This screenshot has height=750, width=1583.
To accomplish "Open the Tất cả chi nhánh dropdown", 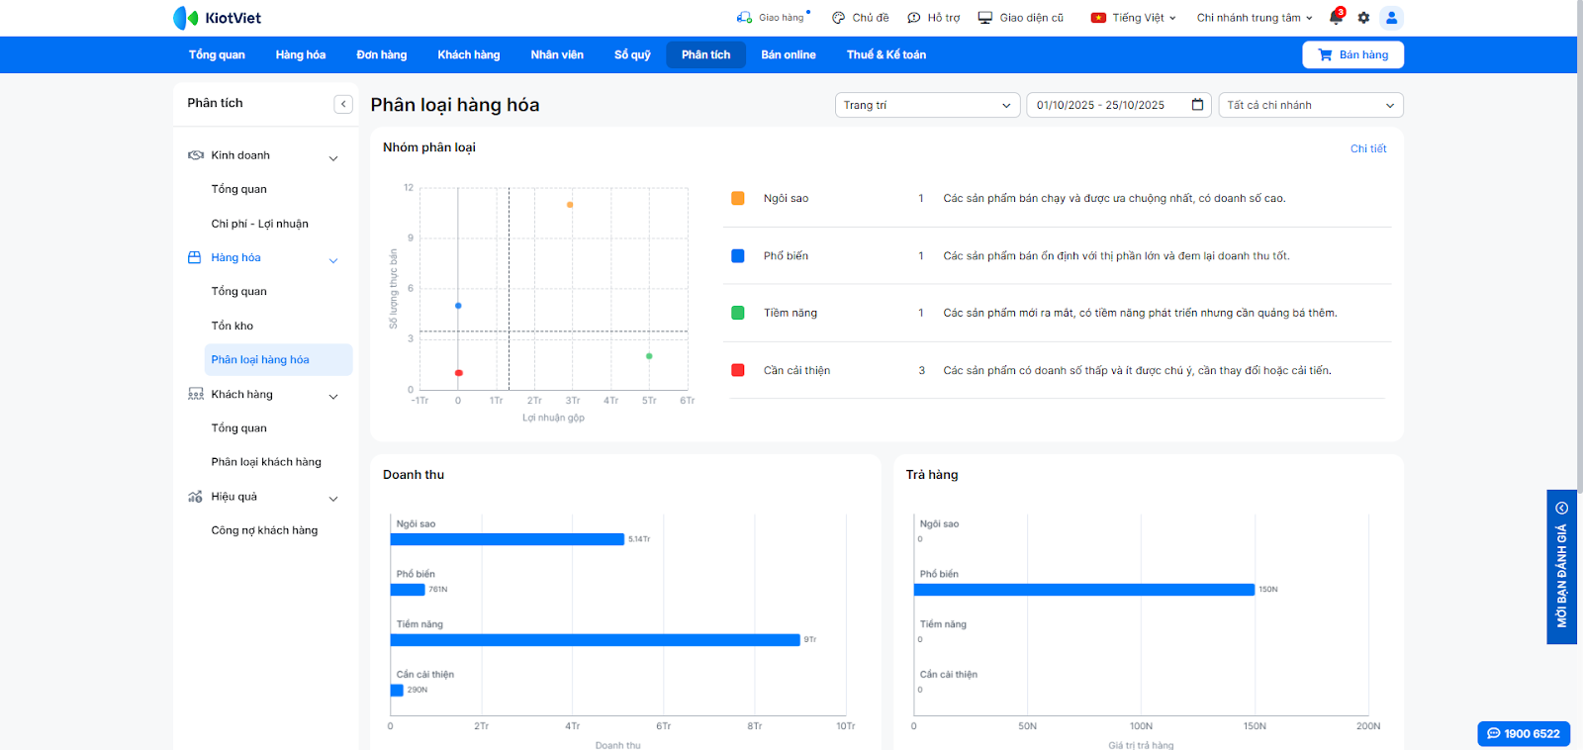I will 1310,105.
